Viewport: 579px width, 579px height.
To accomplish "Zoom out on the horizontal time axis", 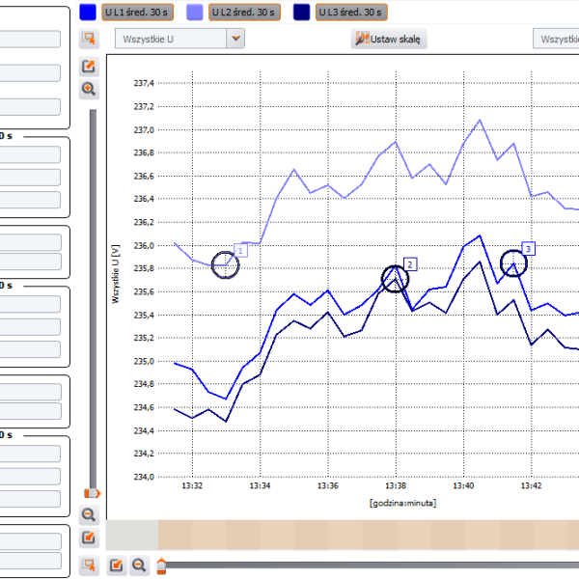I will point(139,565).
